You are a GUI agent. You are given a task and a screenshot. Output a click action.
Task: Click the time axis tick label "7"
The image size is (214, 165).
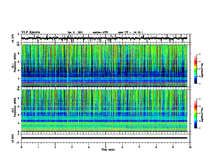click(x=139, y=147)
